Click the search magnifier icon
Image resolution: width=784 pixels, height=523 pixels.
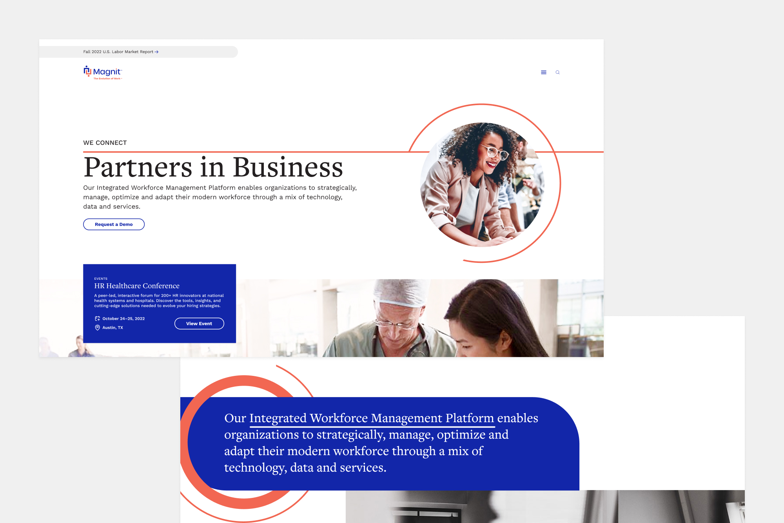pyautogui.click(x=557, y=72)
